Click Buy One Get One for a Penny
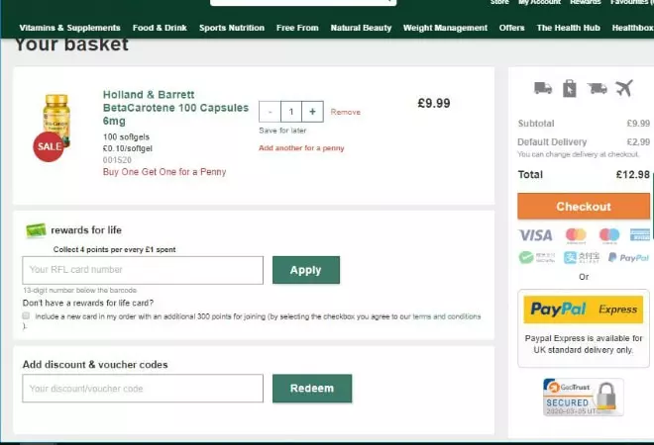Image resolution: width=654 pixels, height=445 pixels. pyautogui.click(x=164, y=172)
